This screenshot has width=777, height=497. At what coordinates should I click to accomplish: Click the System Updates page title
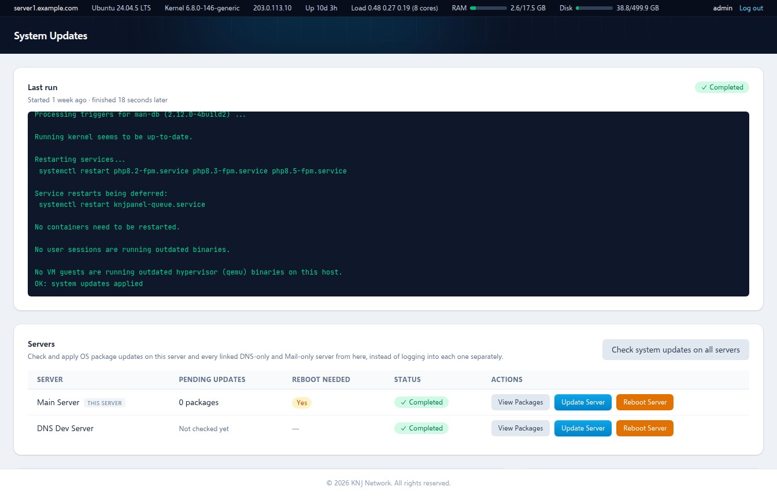50,36
